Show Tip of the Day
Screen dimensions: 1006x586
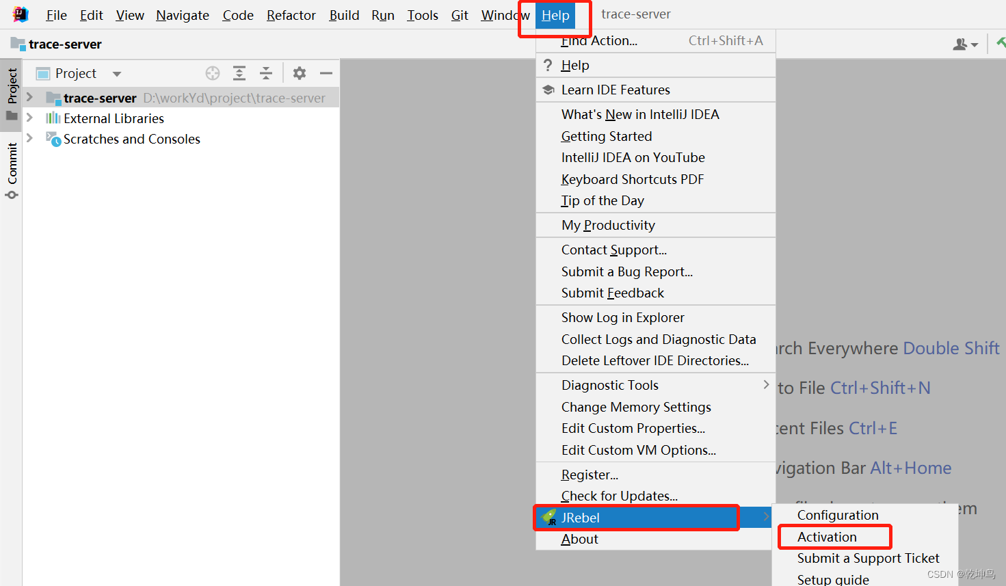point(656,200)
